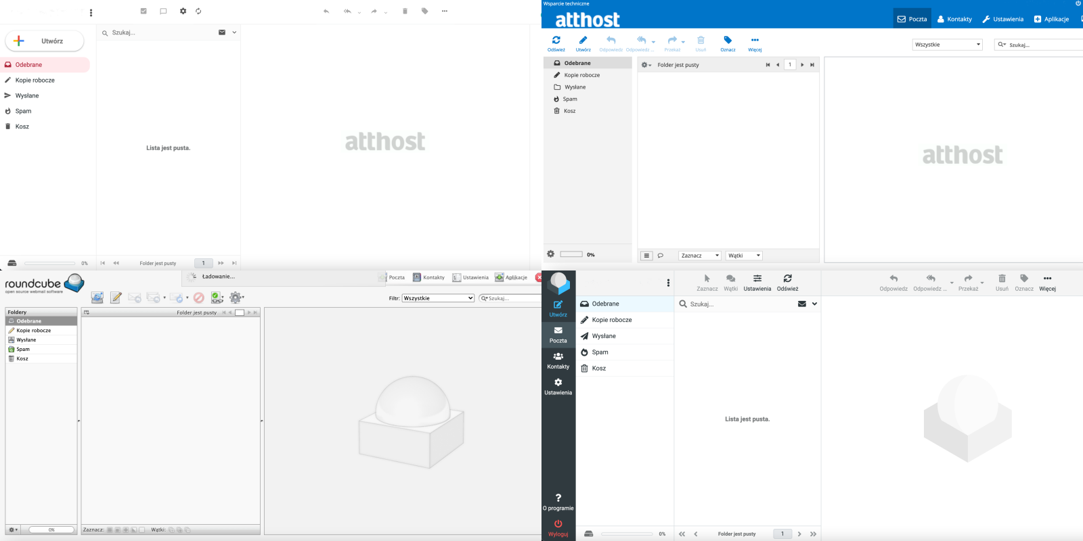Open the Filtr Wszystkie select in classic roundcube
The width and height of the screenshot is (1083, 541).
pos(438,298)
